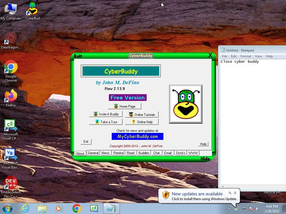
Task: Click the CyberBuddy title bar label
Action: 141,56
